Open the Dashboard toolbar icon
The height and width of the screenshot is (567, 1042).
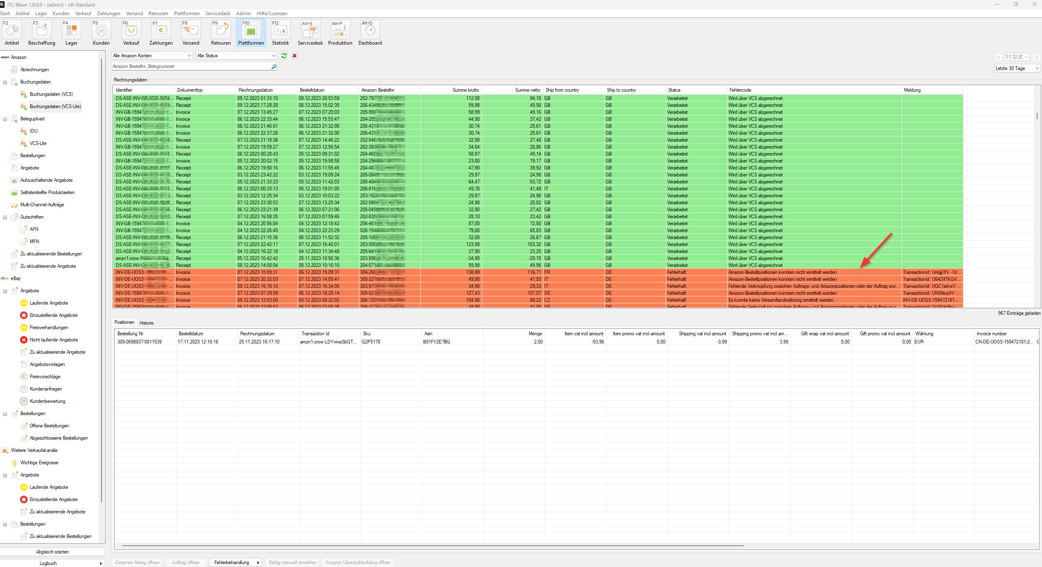coord(370,33)
